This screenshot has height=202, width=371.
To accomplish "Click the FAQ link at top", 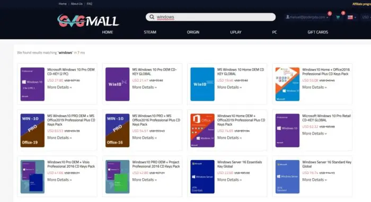I will 90,4.
